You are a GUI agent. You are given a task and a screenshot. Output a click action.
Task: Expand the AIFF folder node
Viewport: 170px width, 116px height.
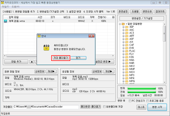coord(123,36)
